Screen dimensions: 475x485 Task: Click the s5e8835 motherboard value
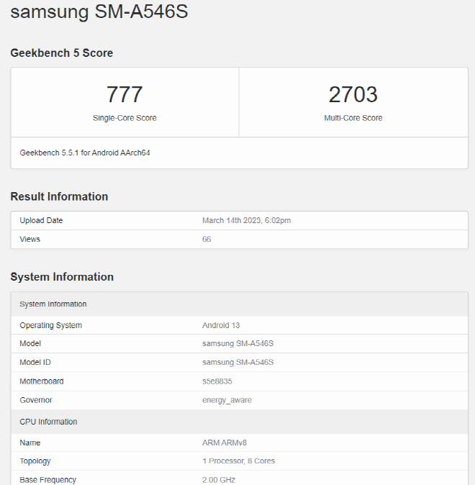coord(217,381)
